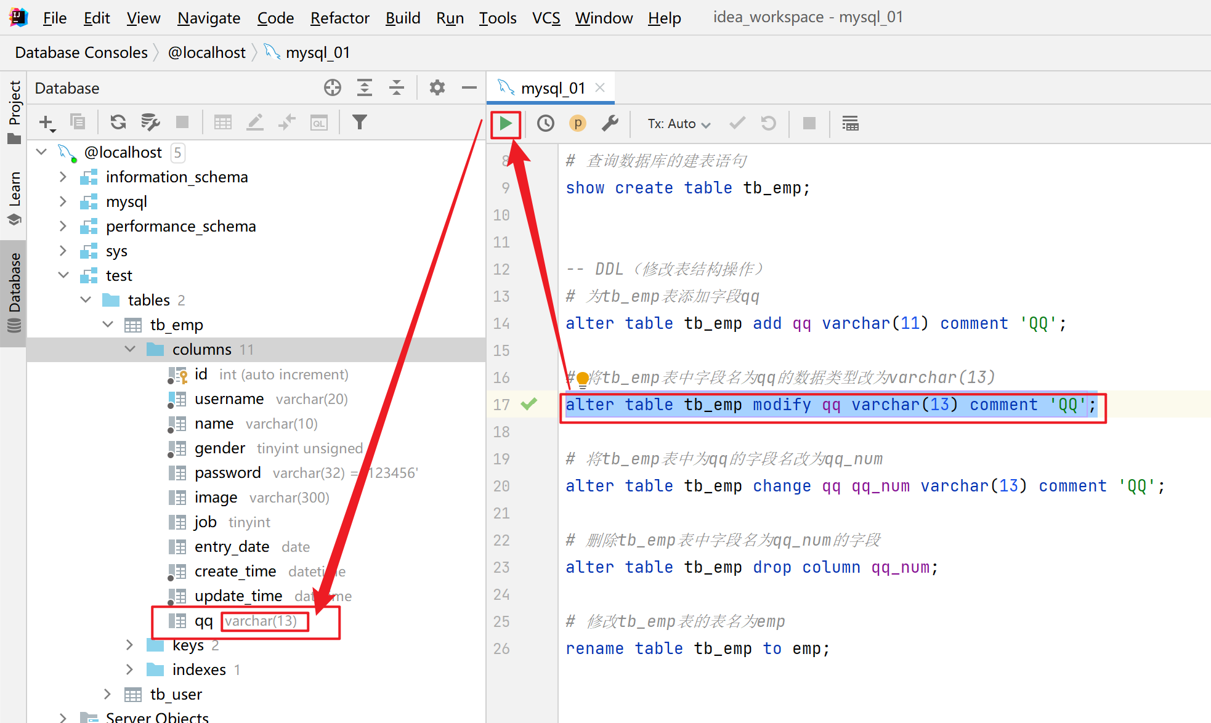Close the mysql_01 editor tab
This screenshot has width=1211, height=723.
click(600, 88)
